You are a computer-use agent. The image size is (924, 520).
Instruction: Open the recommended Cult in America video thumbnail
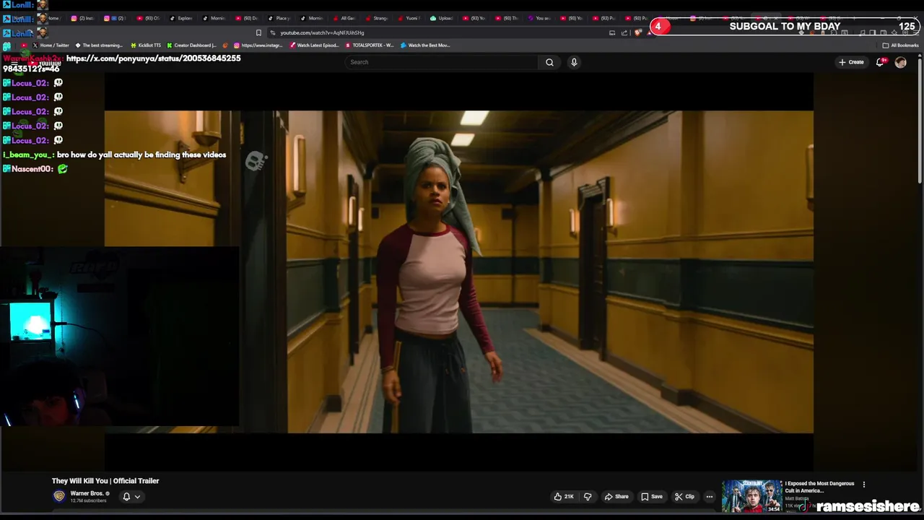(751, 496)
